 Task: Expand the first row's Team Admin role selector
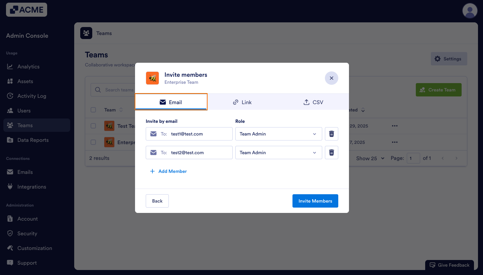278,134
